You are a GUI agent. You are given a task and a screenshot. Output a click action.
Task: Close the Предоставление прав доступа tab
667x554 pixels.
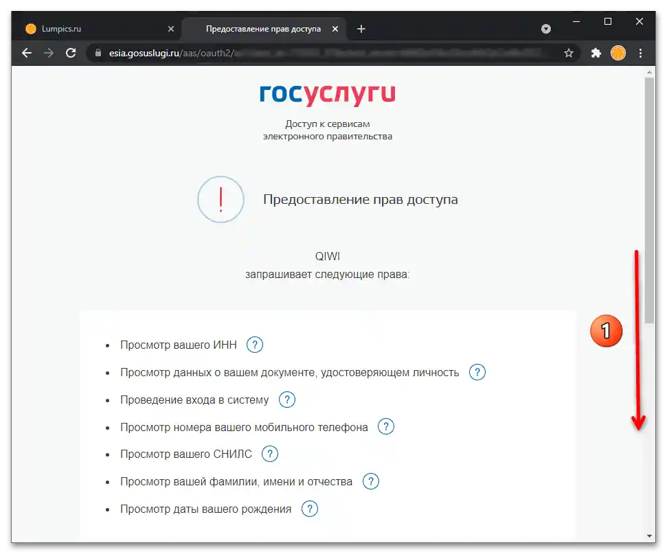coord(335,29)
